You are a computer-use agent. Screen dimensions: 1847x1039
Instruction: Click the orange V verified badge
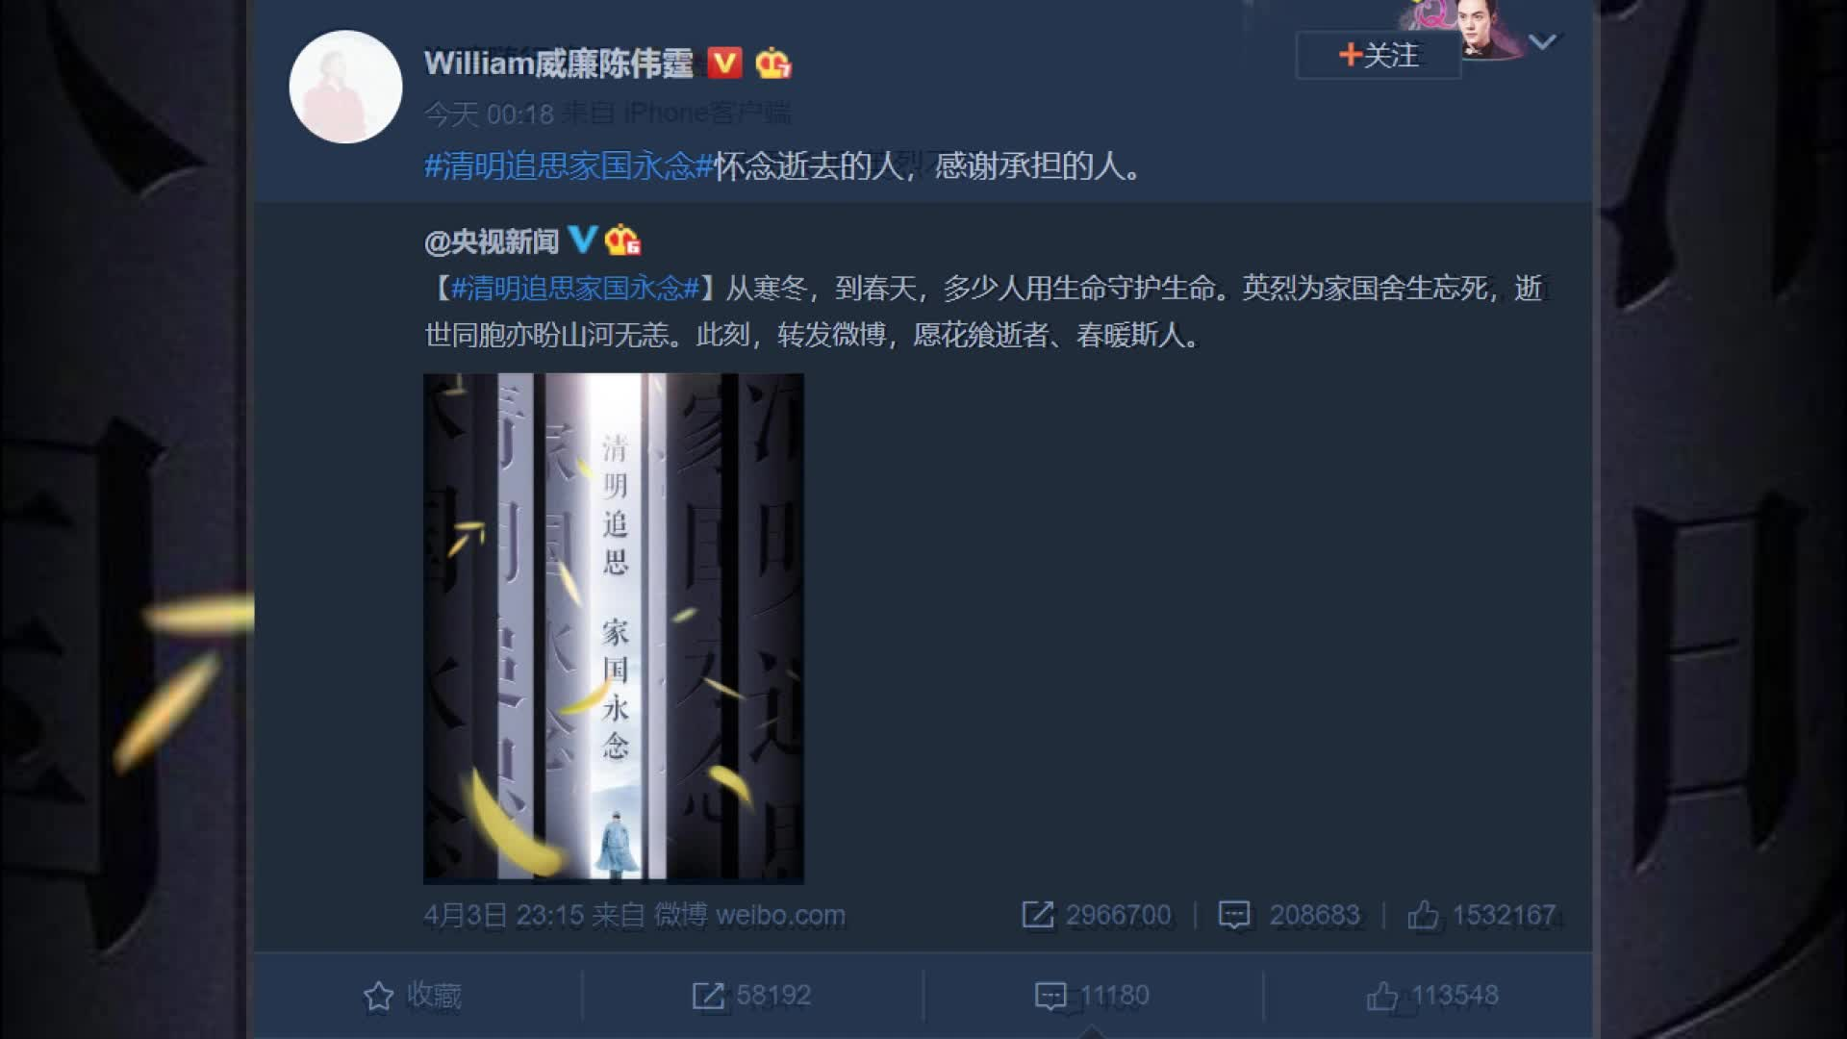point(724,63)
